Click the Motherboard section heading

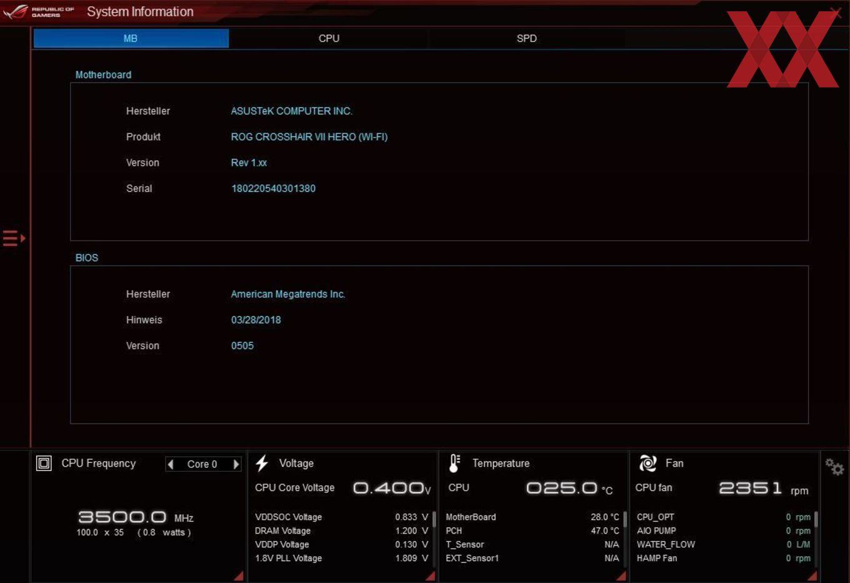(103, 75)
